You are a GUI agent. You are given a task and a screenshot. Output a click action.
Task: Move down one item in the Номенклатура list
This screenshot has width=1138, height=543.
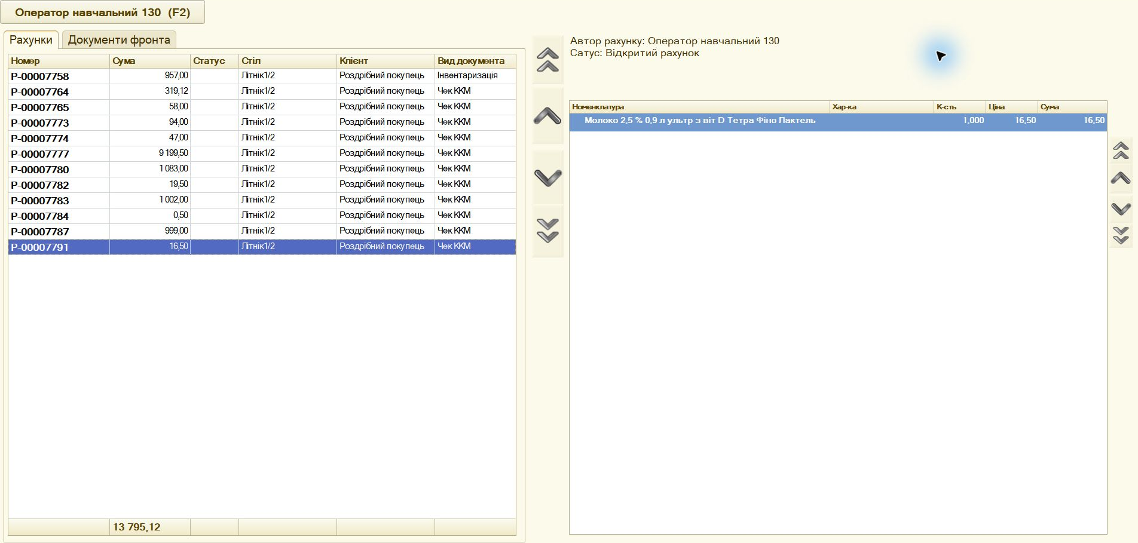[x=1121, y=208]
